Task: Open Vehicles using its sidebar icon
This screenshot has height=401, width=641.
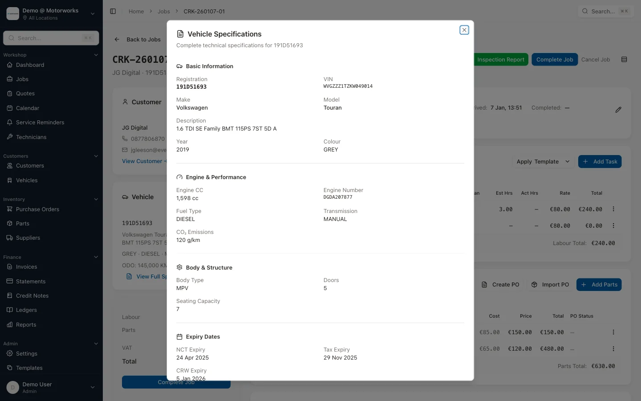Action: coord(10,180)
